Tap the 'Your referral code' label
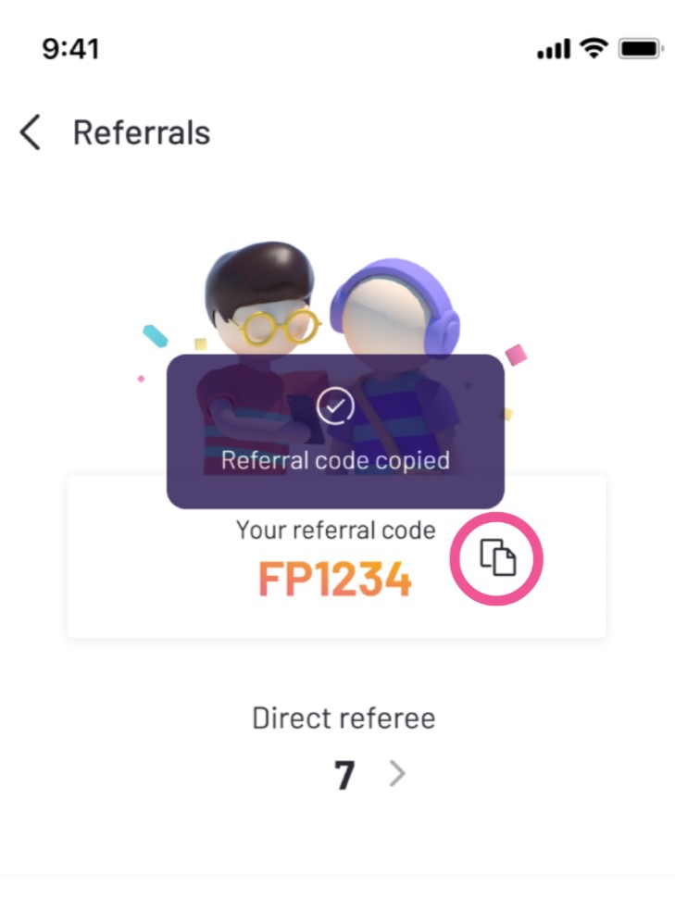675x899 pixels. point(336,530)
